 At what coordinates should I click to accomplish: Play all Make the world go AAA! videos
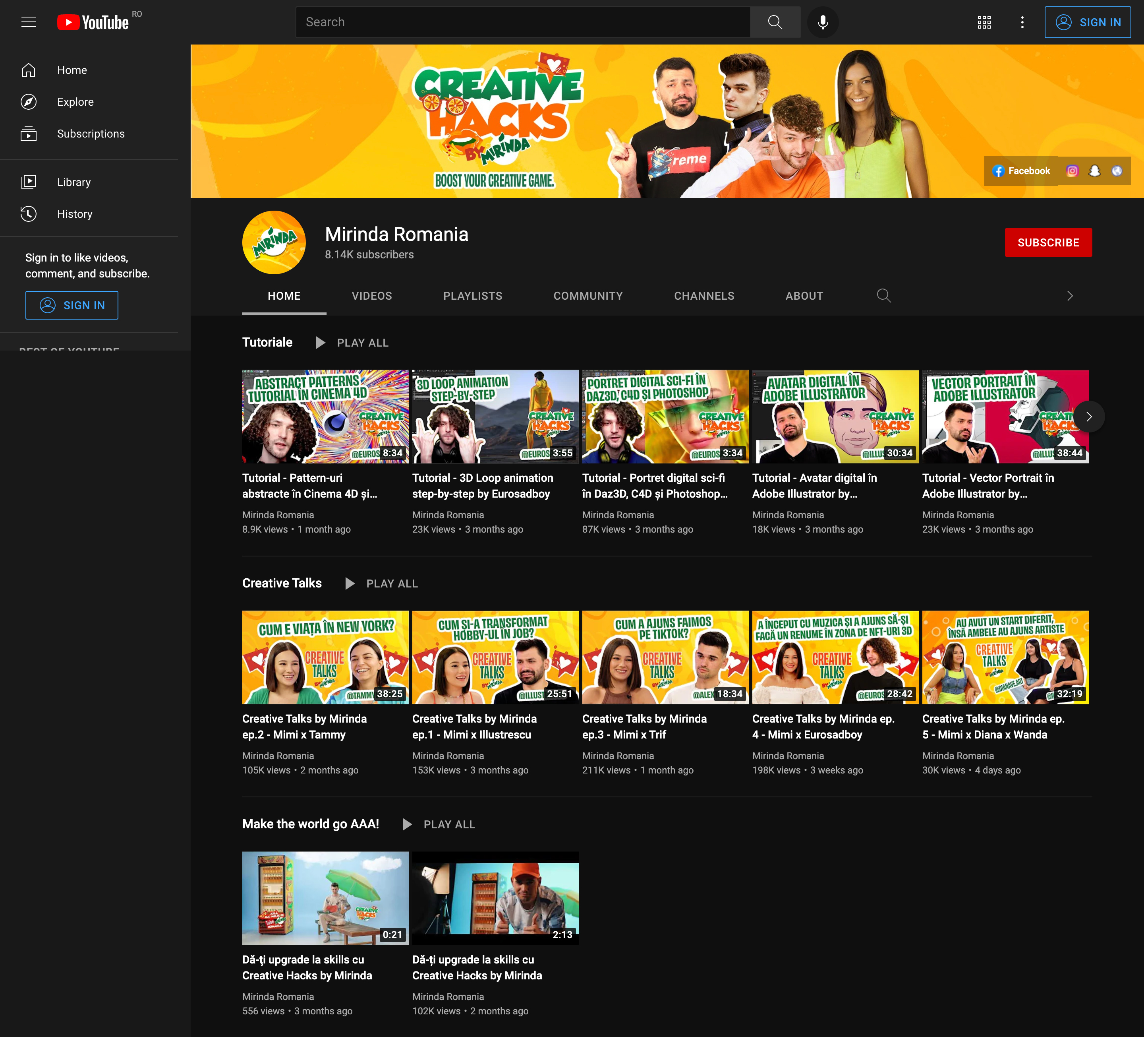click(x=439, y=824)
